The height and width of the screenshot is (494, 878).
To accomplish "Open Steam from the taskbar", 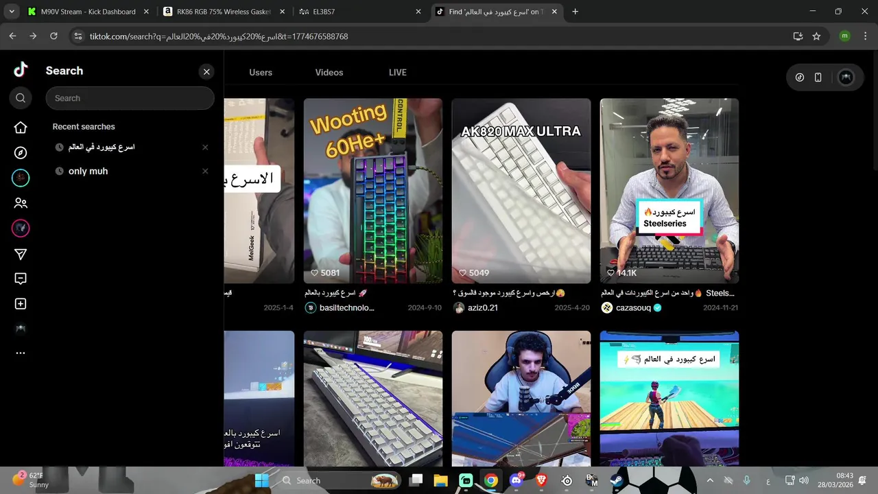I will click(x=617, y=480).
